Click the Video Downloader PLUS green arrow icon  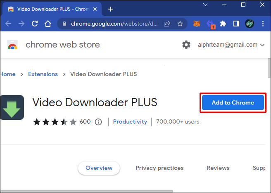click(12, 107)
